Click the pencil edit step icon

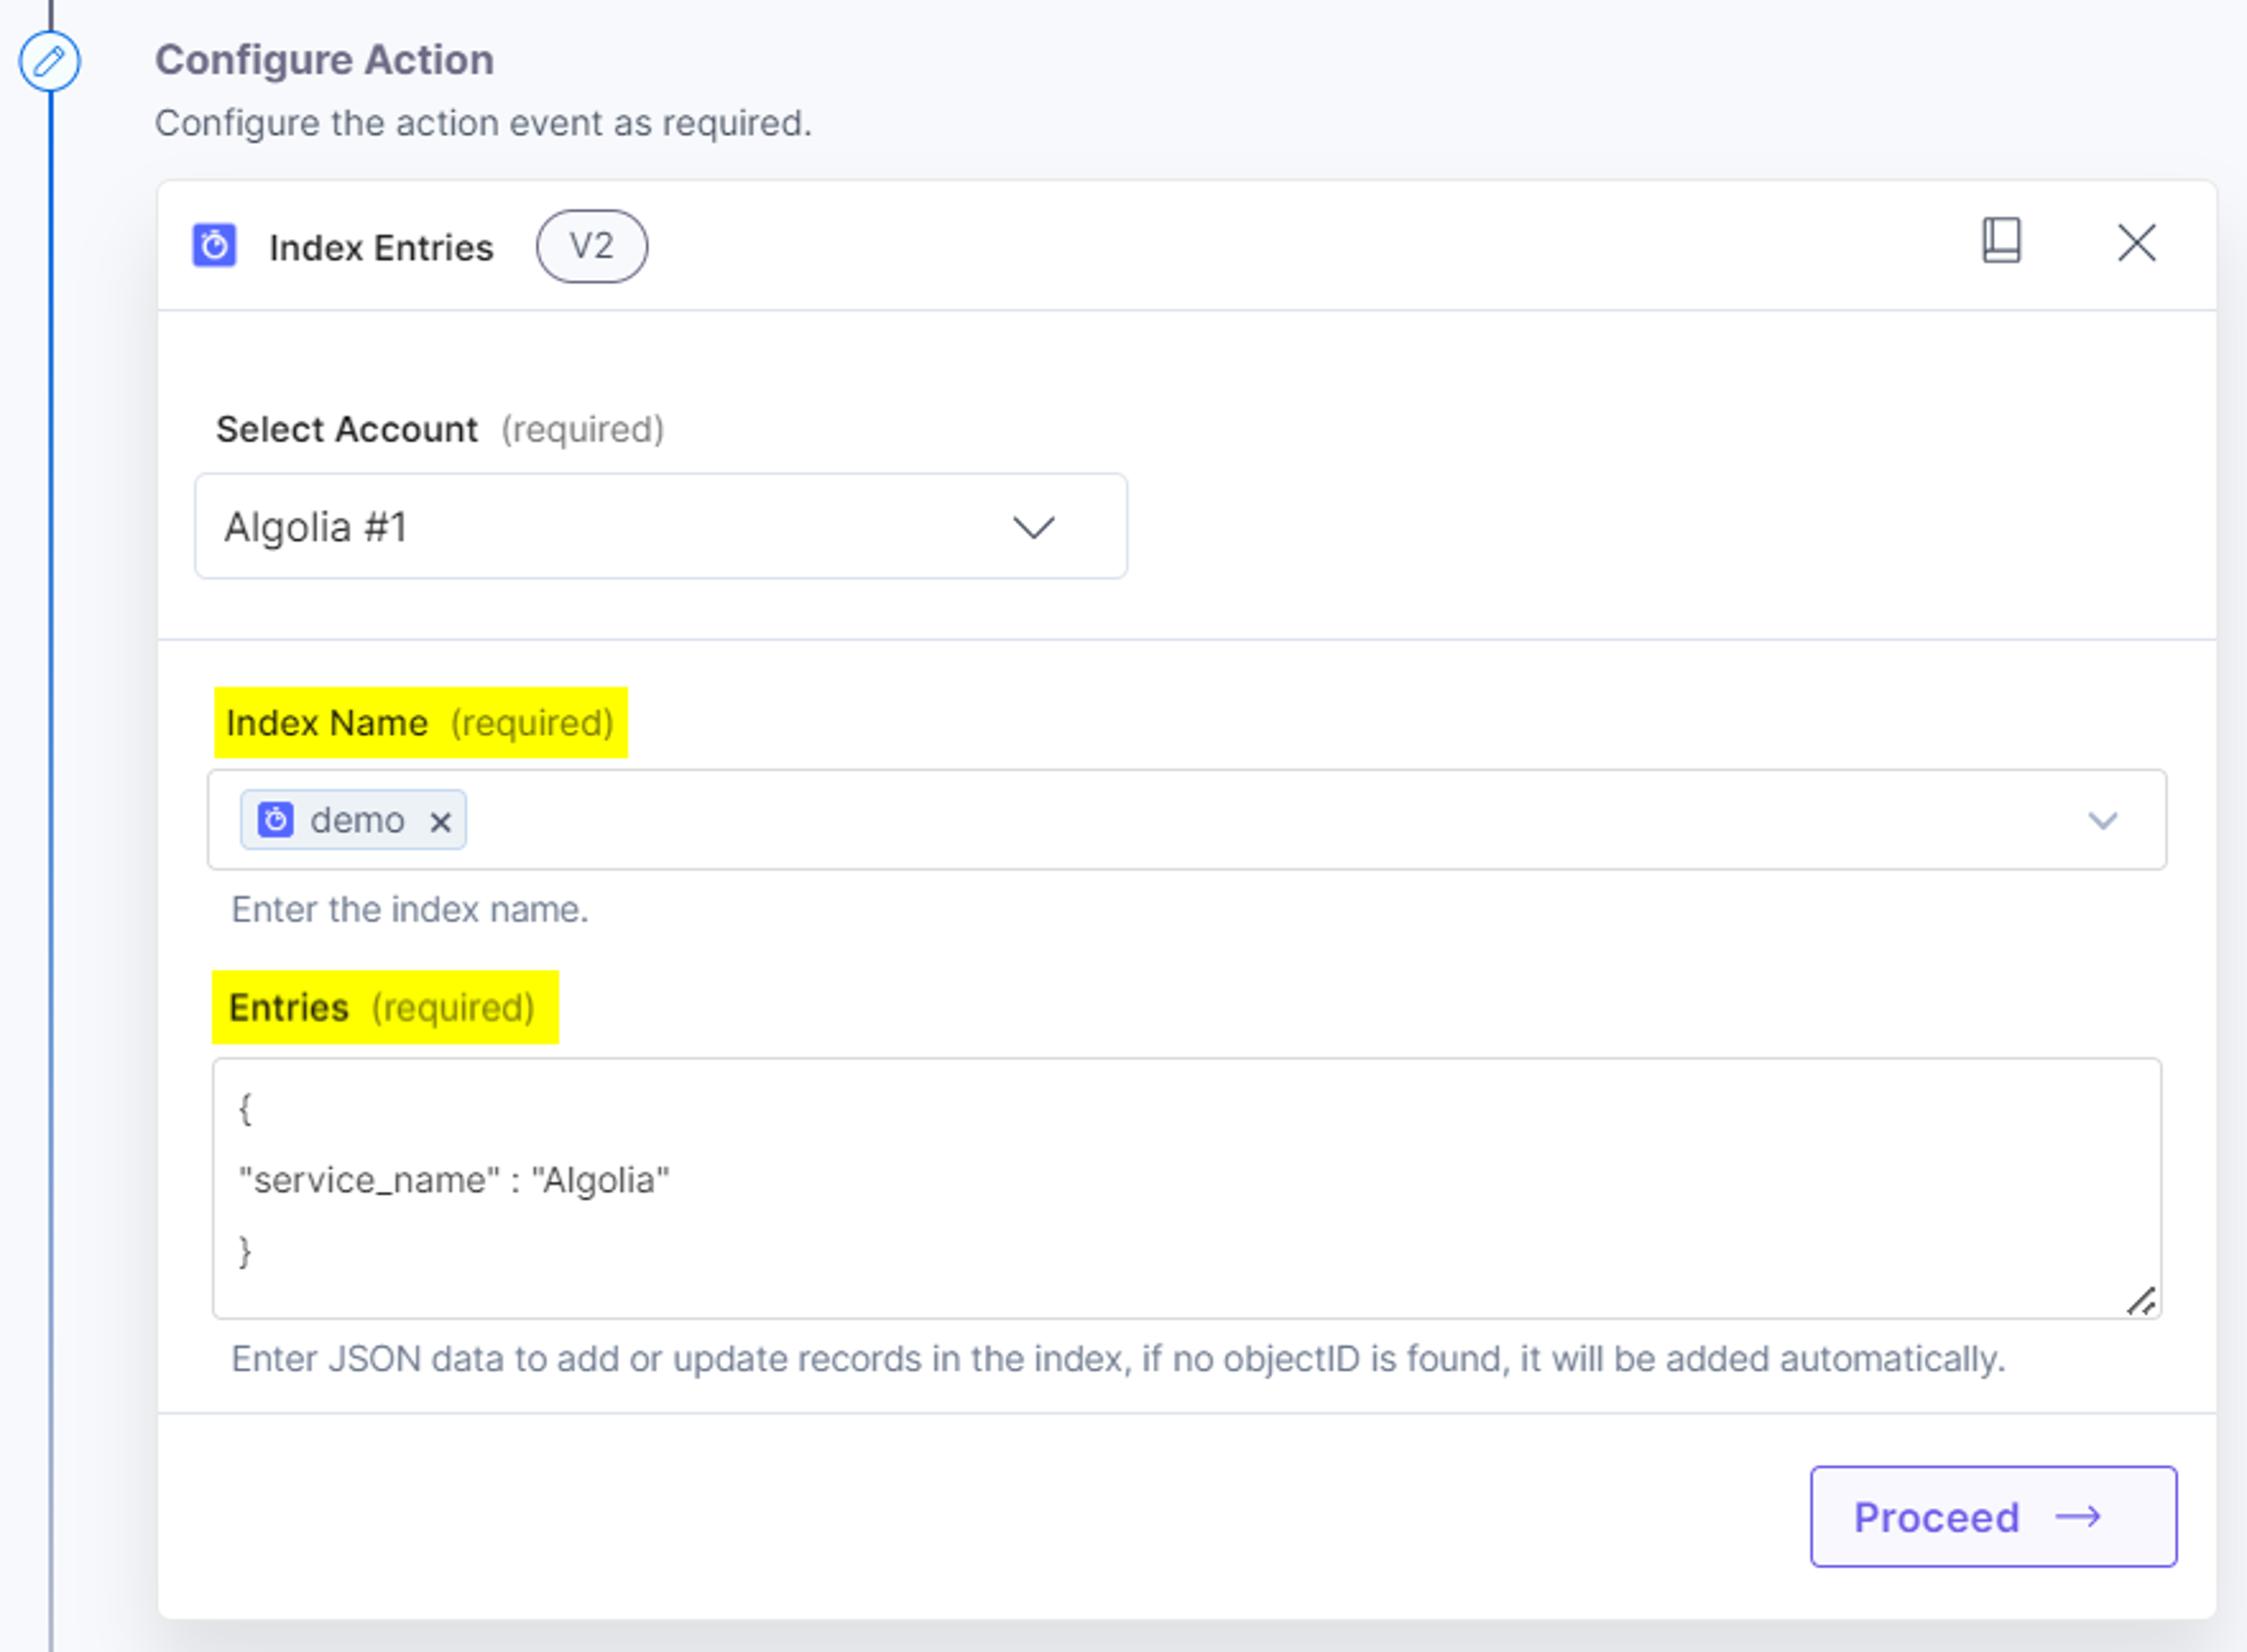[50, 62]
